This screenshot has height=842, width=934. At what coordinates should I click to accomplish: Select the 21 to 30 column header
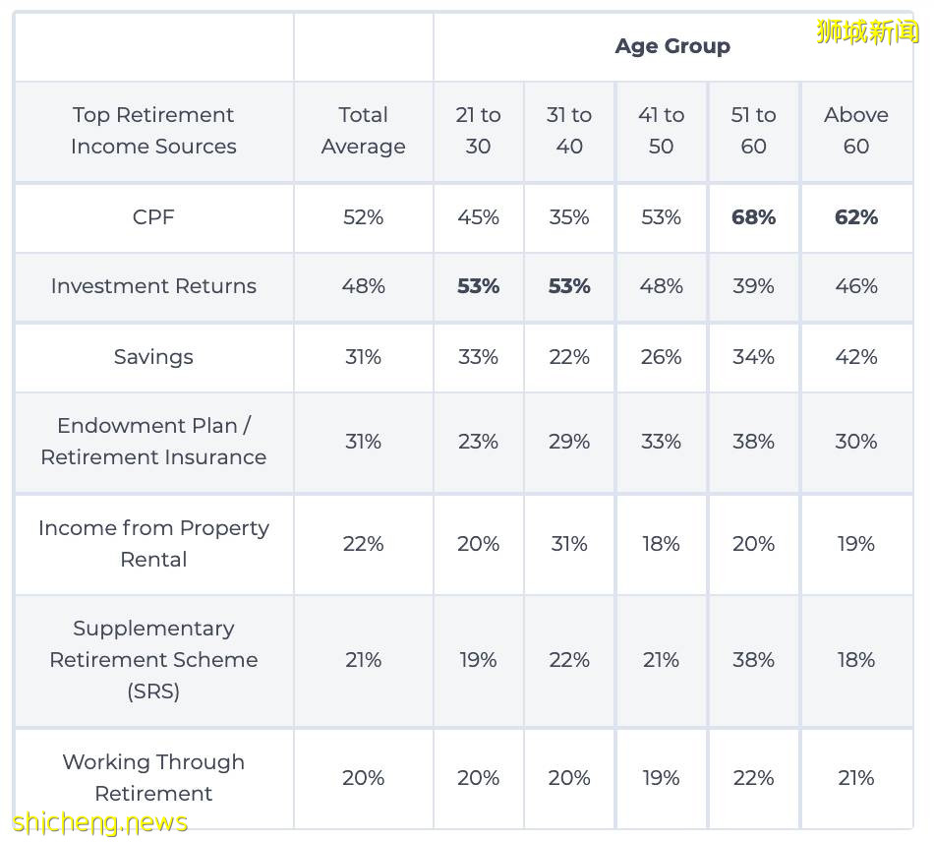tap(478, 131)
